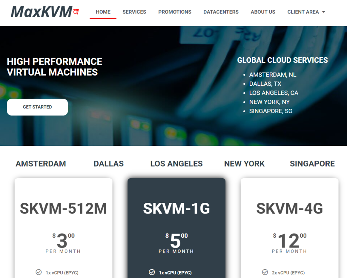This screenshot has height=278, width=347.
Task: Click the GLOBAL CLOUD SERVICES heading
Action: click(x=282, y=60)
